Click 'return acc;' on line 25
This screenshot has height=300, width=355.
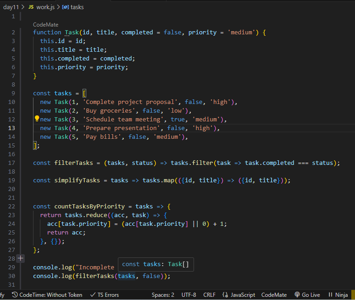click(x=67, y=233)
